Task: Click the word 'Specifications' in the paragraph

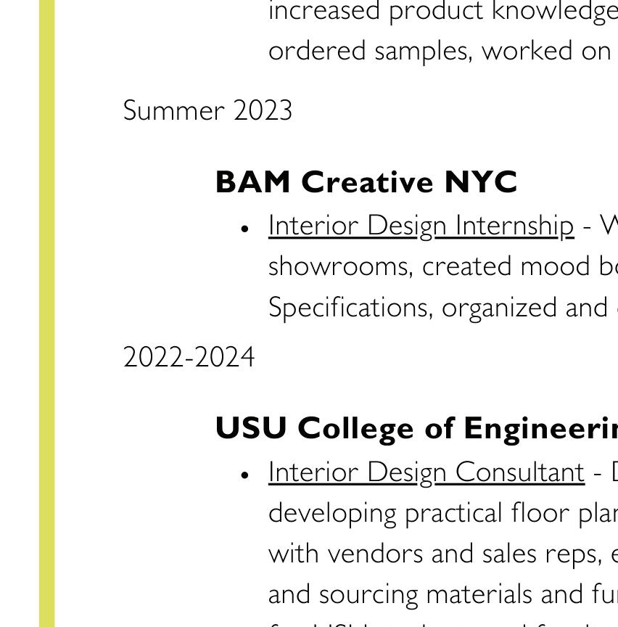Action: 350,308
